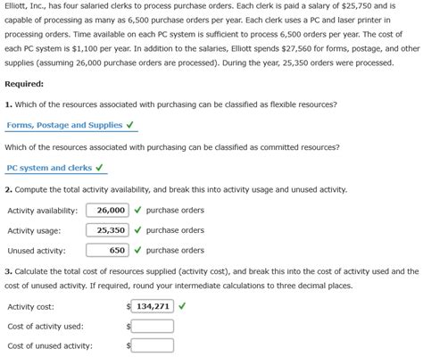Select the Activity cost field showing 134,271

pyautogui.click(x=153, y=306)
